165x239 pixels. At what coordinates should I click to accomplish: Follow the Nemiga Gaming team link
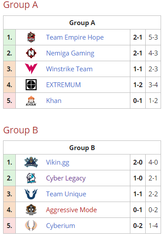[x=70, y=53]
